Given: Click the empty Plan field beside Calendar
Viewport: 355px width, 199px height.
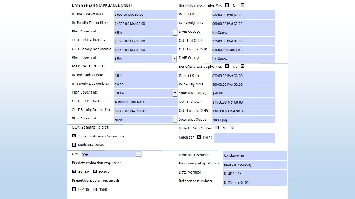Looking at the screenshot, I should [244, 138].
